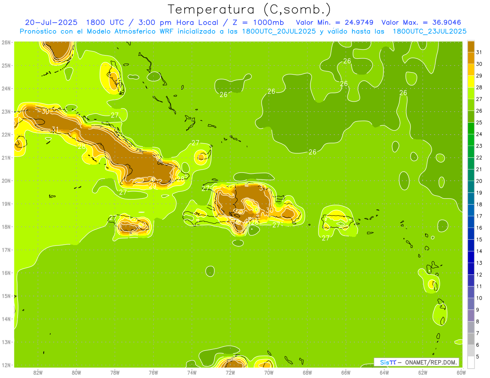Click the legend value 15 label
Image resolution: width=490 pixels, height=378 pixels.
(479, 239)
